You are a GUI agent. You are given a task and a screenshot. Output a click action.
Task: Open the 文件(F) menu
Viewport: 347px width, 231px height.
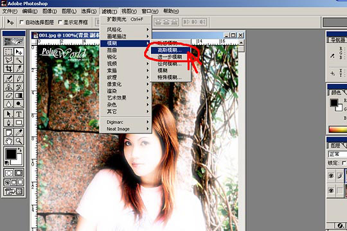10,11
